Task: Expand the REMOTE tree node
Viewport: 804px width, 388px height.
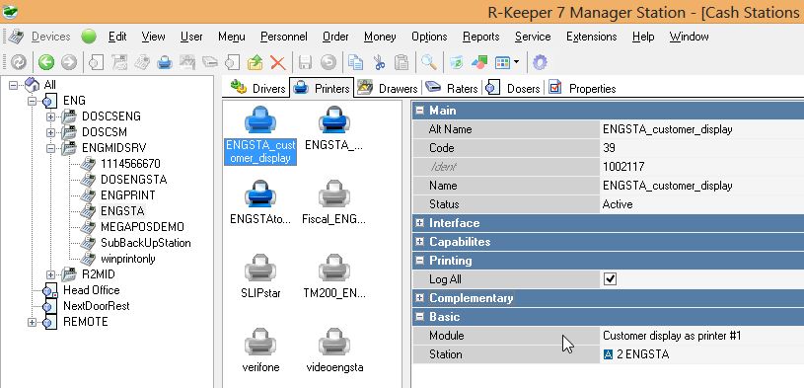Action: [x=32, y=322]
